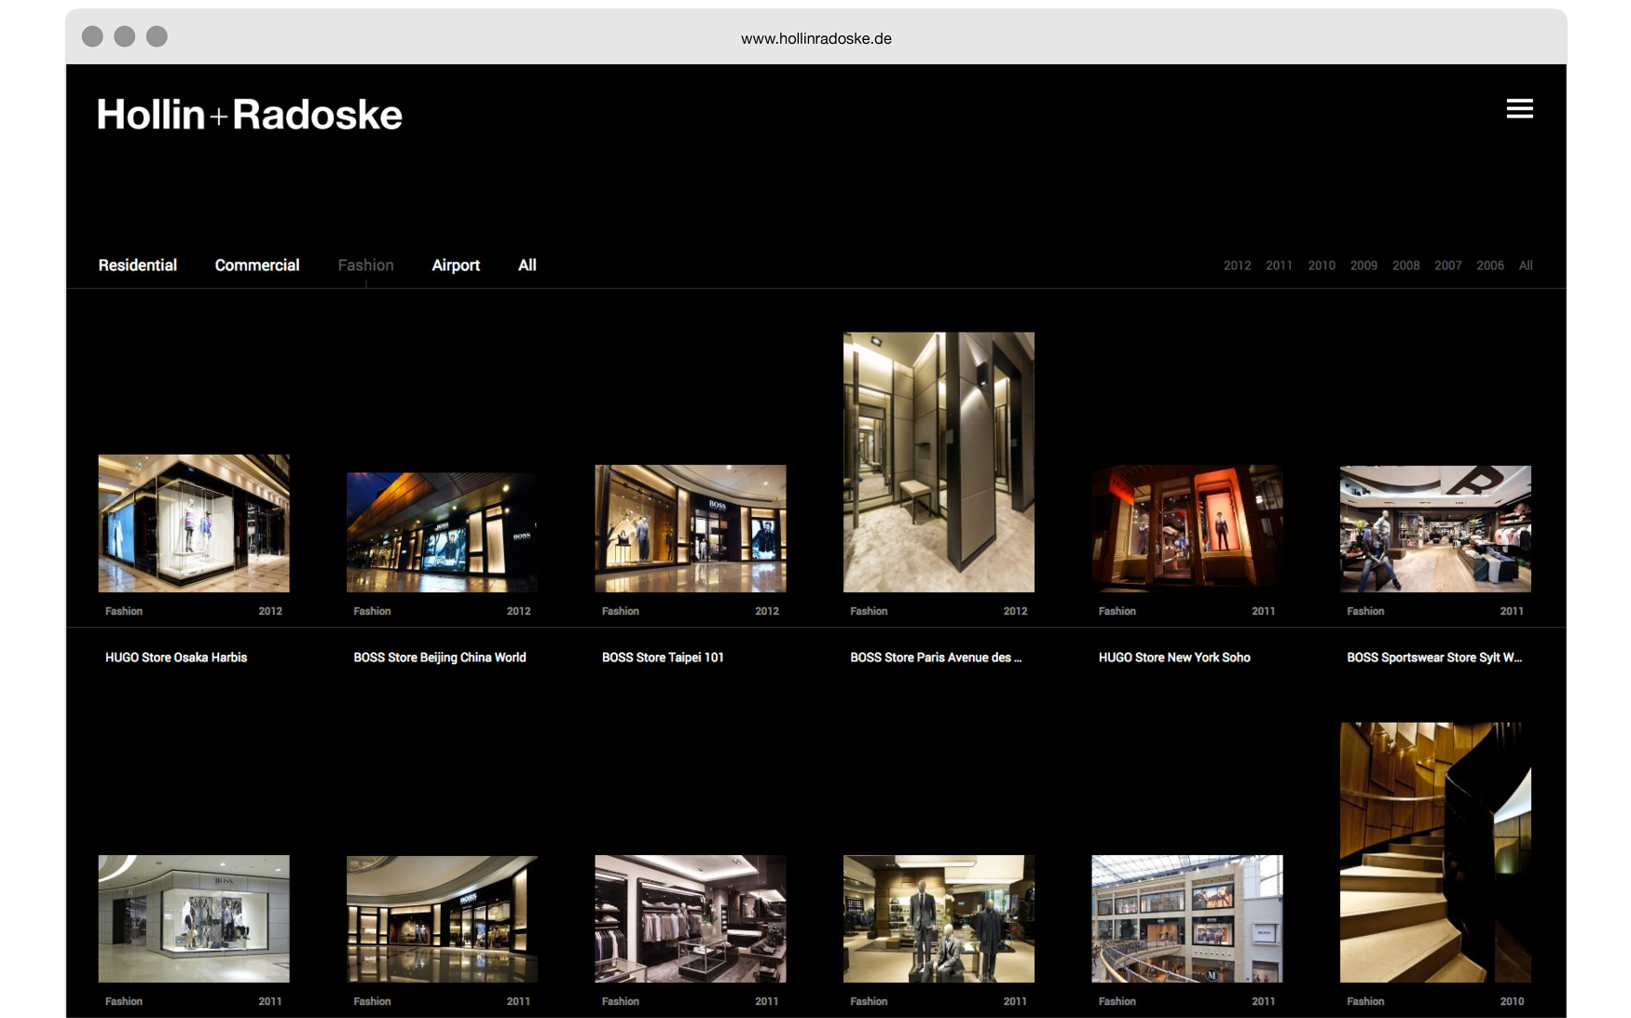Open the hamburger menu icon
Screen dimensions: 1631x1018
(x=1519, y=109)
